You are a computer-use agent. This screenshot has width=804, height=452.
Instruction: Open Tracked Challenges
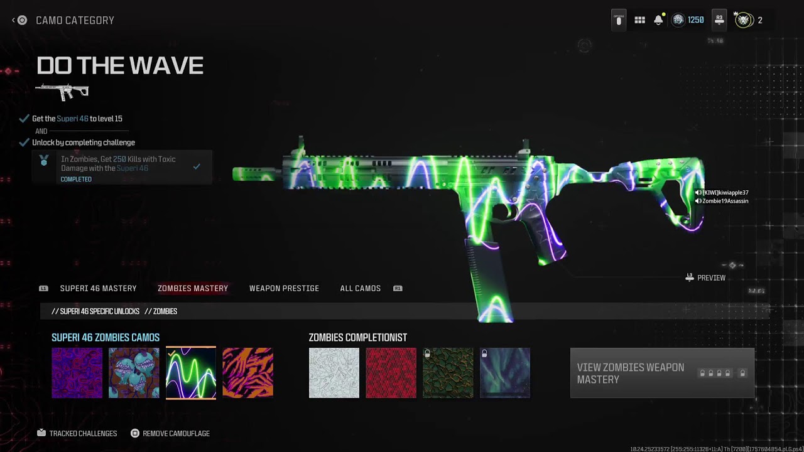click(83, 433)
